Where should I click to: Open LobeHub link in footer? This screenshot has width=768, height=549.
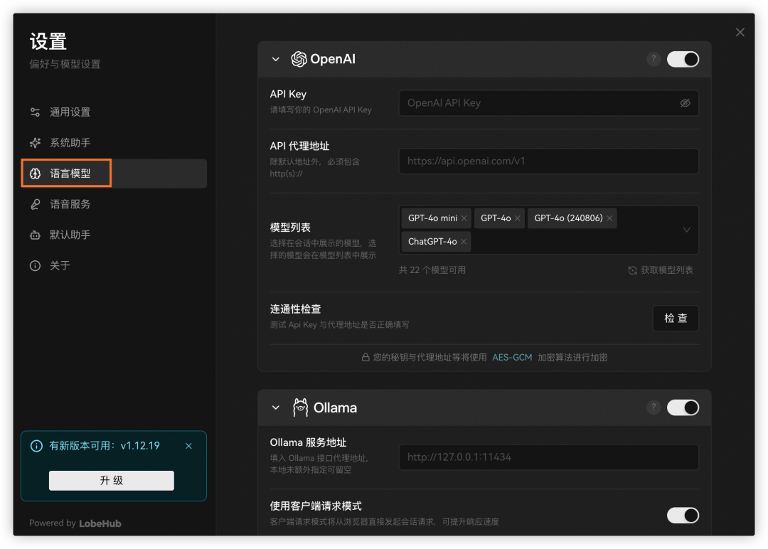pos(100,523)
